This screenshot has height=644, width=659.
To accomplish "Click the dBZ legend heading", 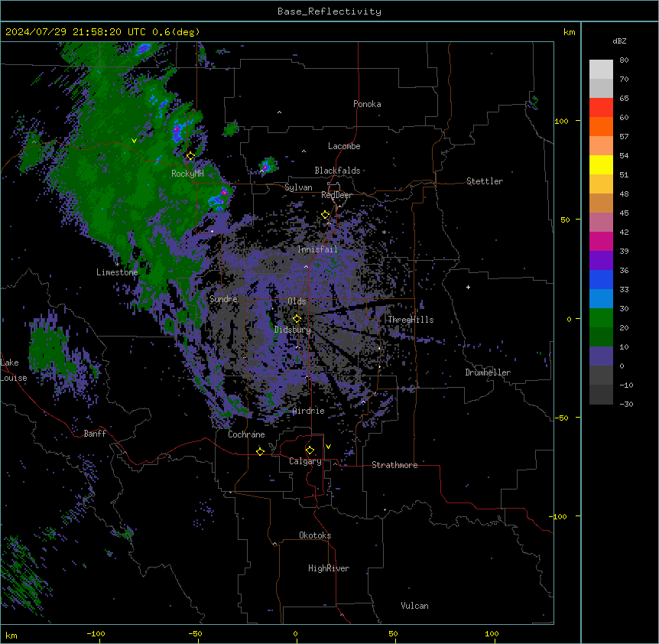I will tap(619, 41).
